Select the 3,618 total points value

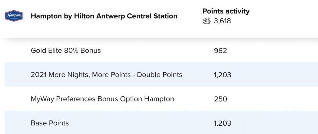point(222,21)
